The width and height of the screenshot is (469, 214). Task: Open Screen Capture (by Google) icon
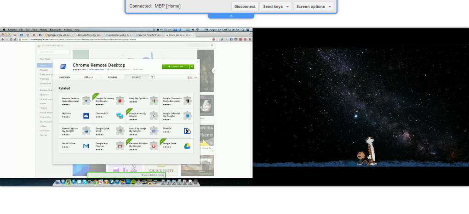(x=86, y=130)
